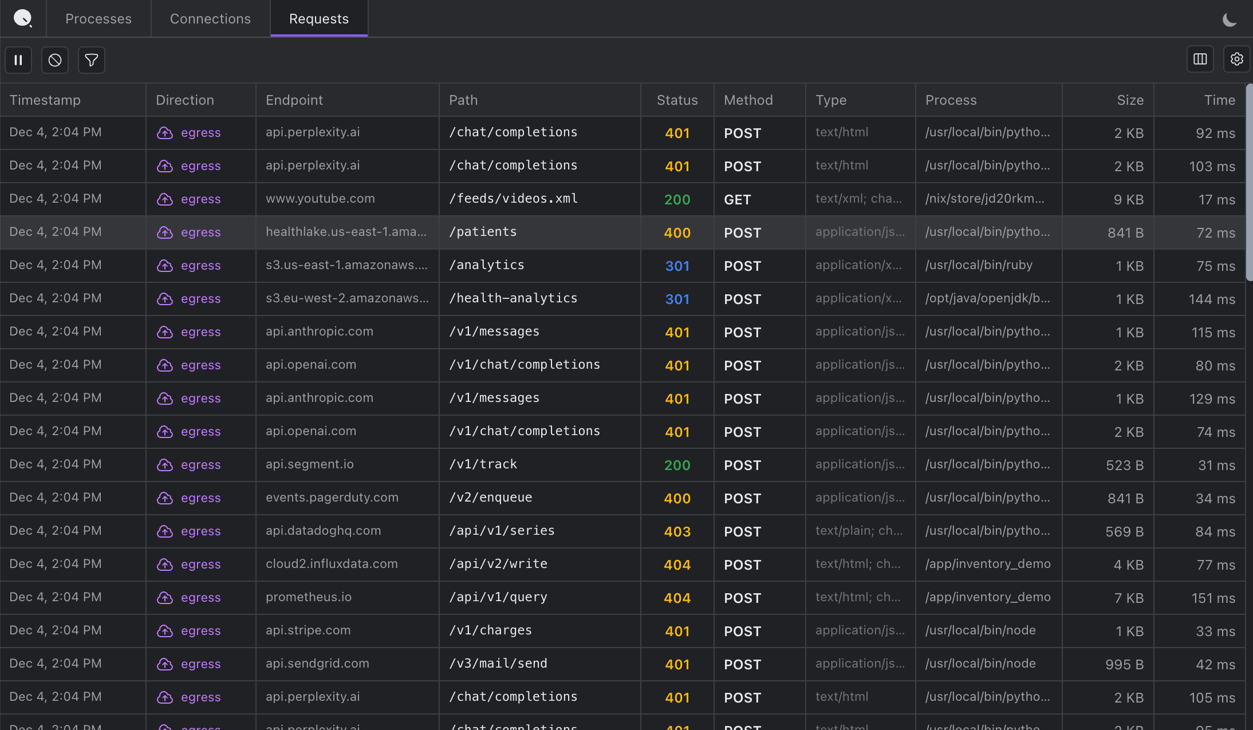Pause the live request capture
1253x730 pixels.
point(18,60)
